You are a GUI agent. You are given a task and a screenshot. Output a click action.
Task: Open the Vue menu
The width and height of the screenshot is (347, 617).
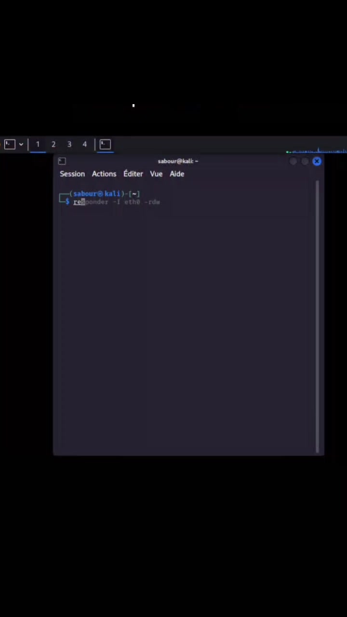point(156,174)
